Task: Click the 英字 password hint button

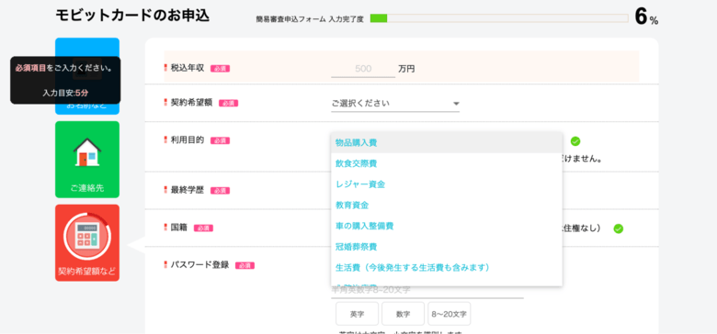Action: click(358, 314)
